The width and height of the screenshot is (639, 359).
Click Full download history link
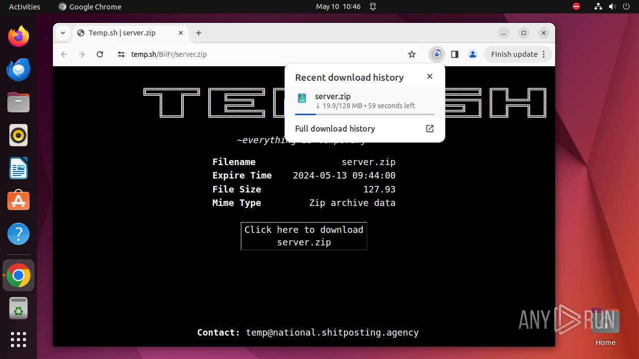[x=335, y=129]
